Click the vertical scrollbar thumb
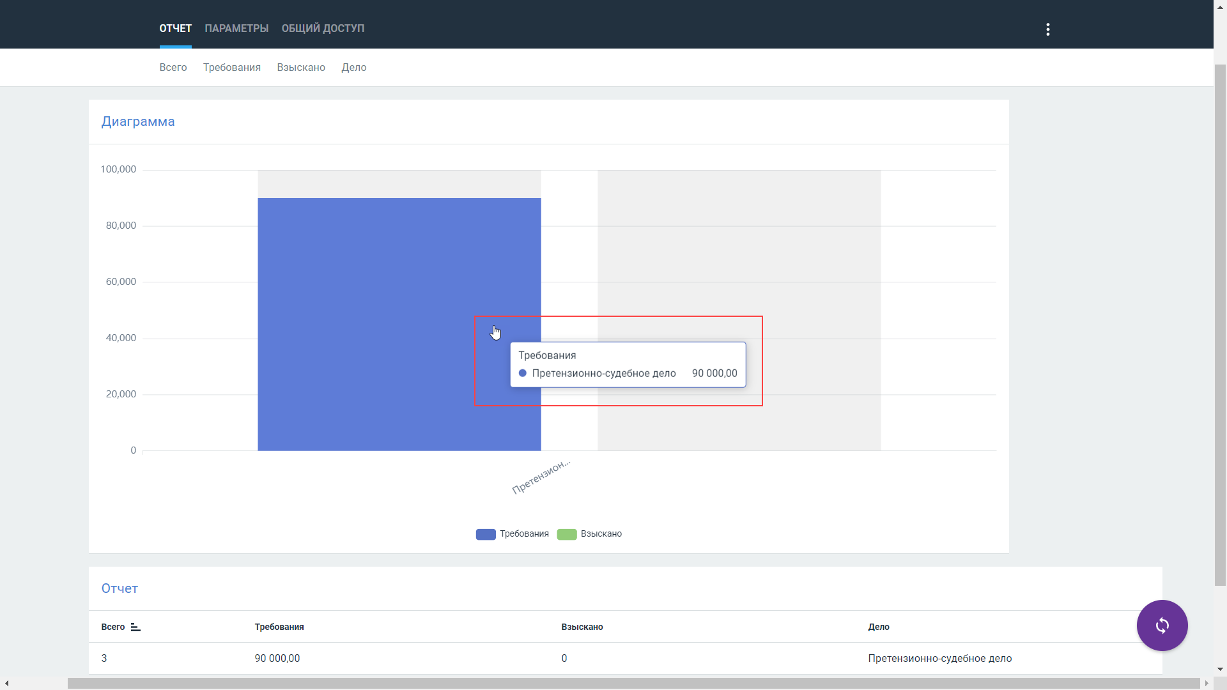1227x690 pixels. coord(1220,325)
